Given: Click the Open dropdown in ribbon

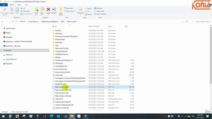Looking at the screenshot, I should coord(88,8).
